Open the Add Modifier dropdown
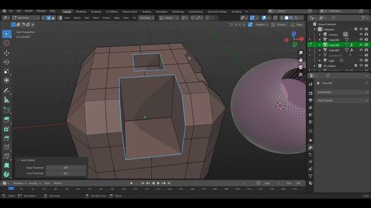 (343, 92)
